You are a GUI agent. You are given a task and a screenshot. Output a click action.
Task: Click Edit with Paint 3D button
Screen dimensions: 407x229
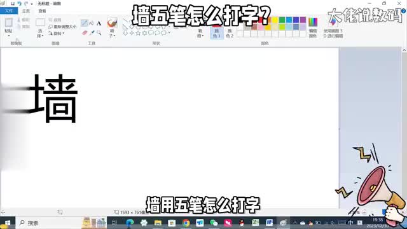[333, 28]
